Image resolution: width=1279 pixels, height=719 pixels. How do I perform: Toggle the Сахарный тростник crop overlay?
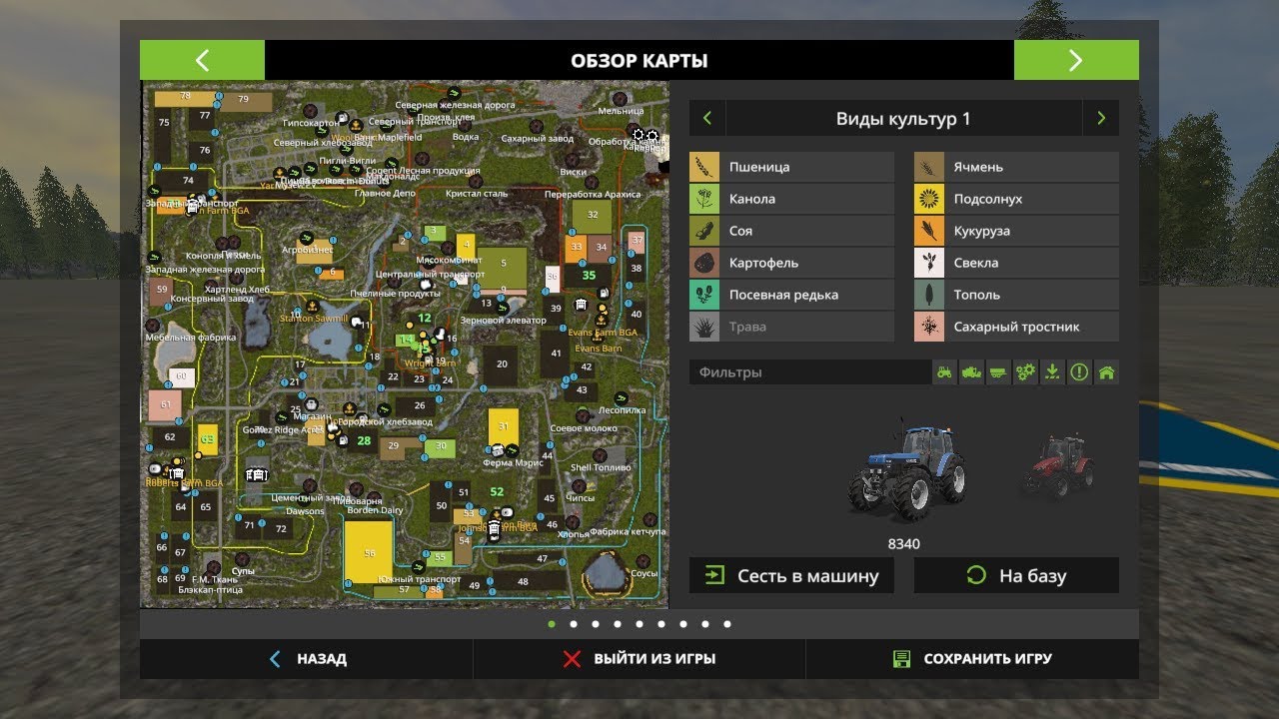1016,327
